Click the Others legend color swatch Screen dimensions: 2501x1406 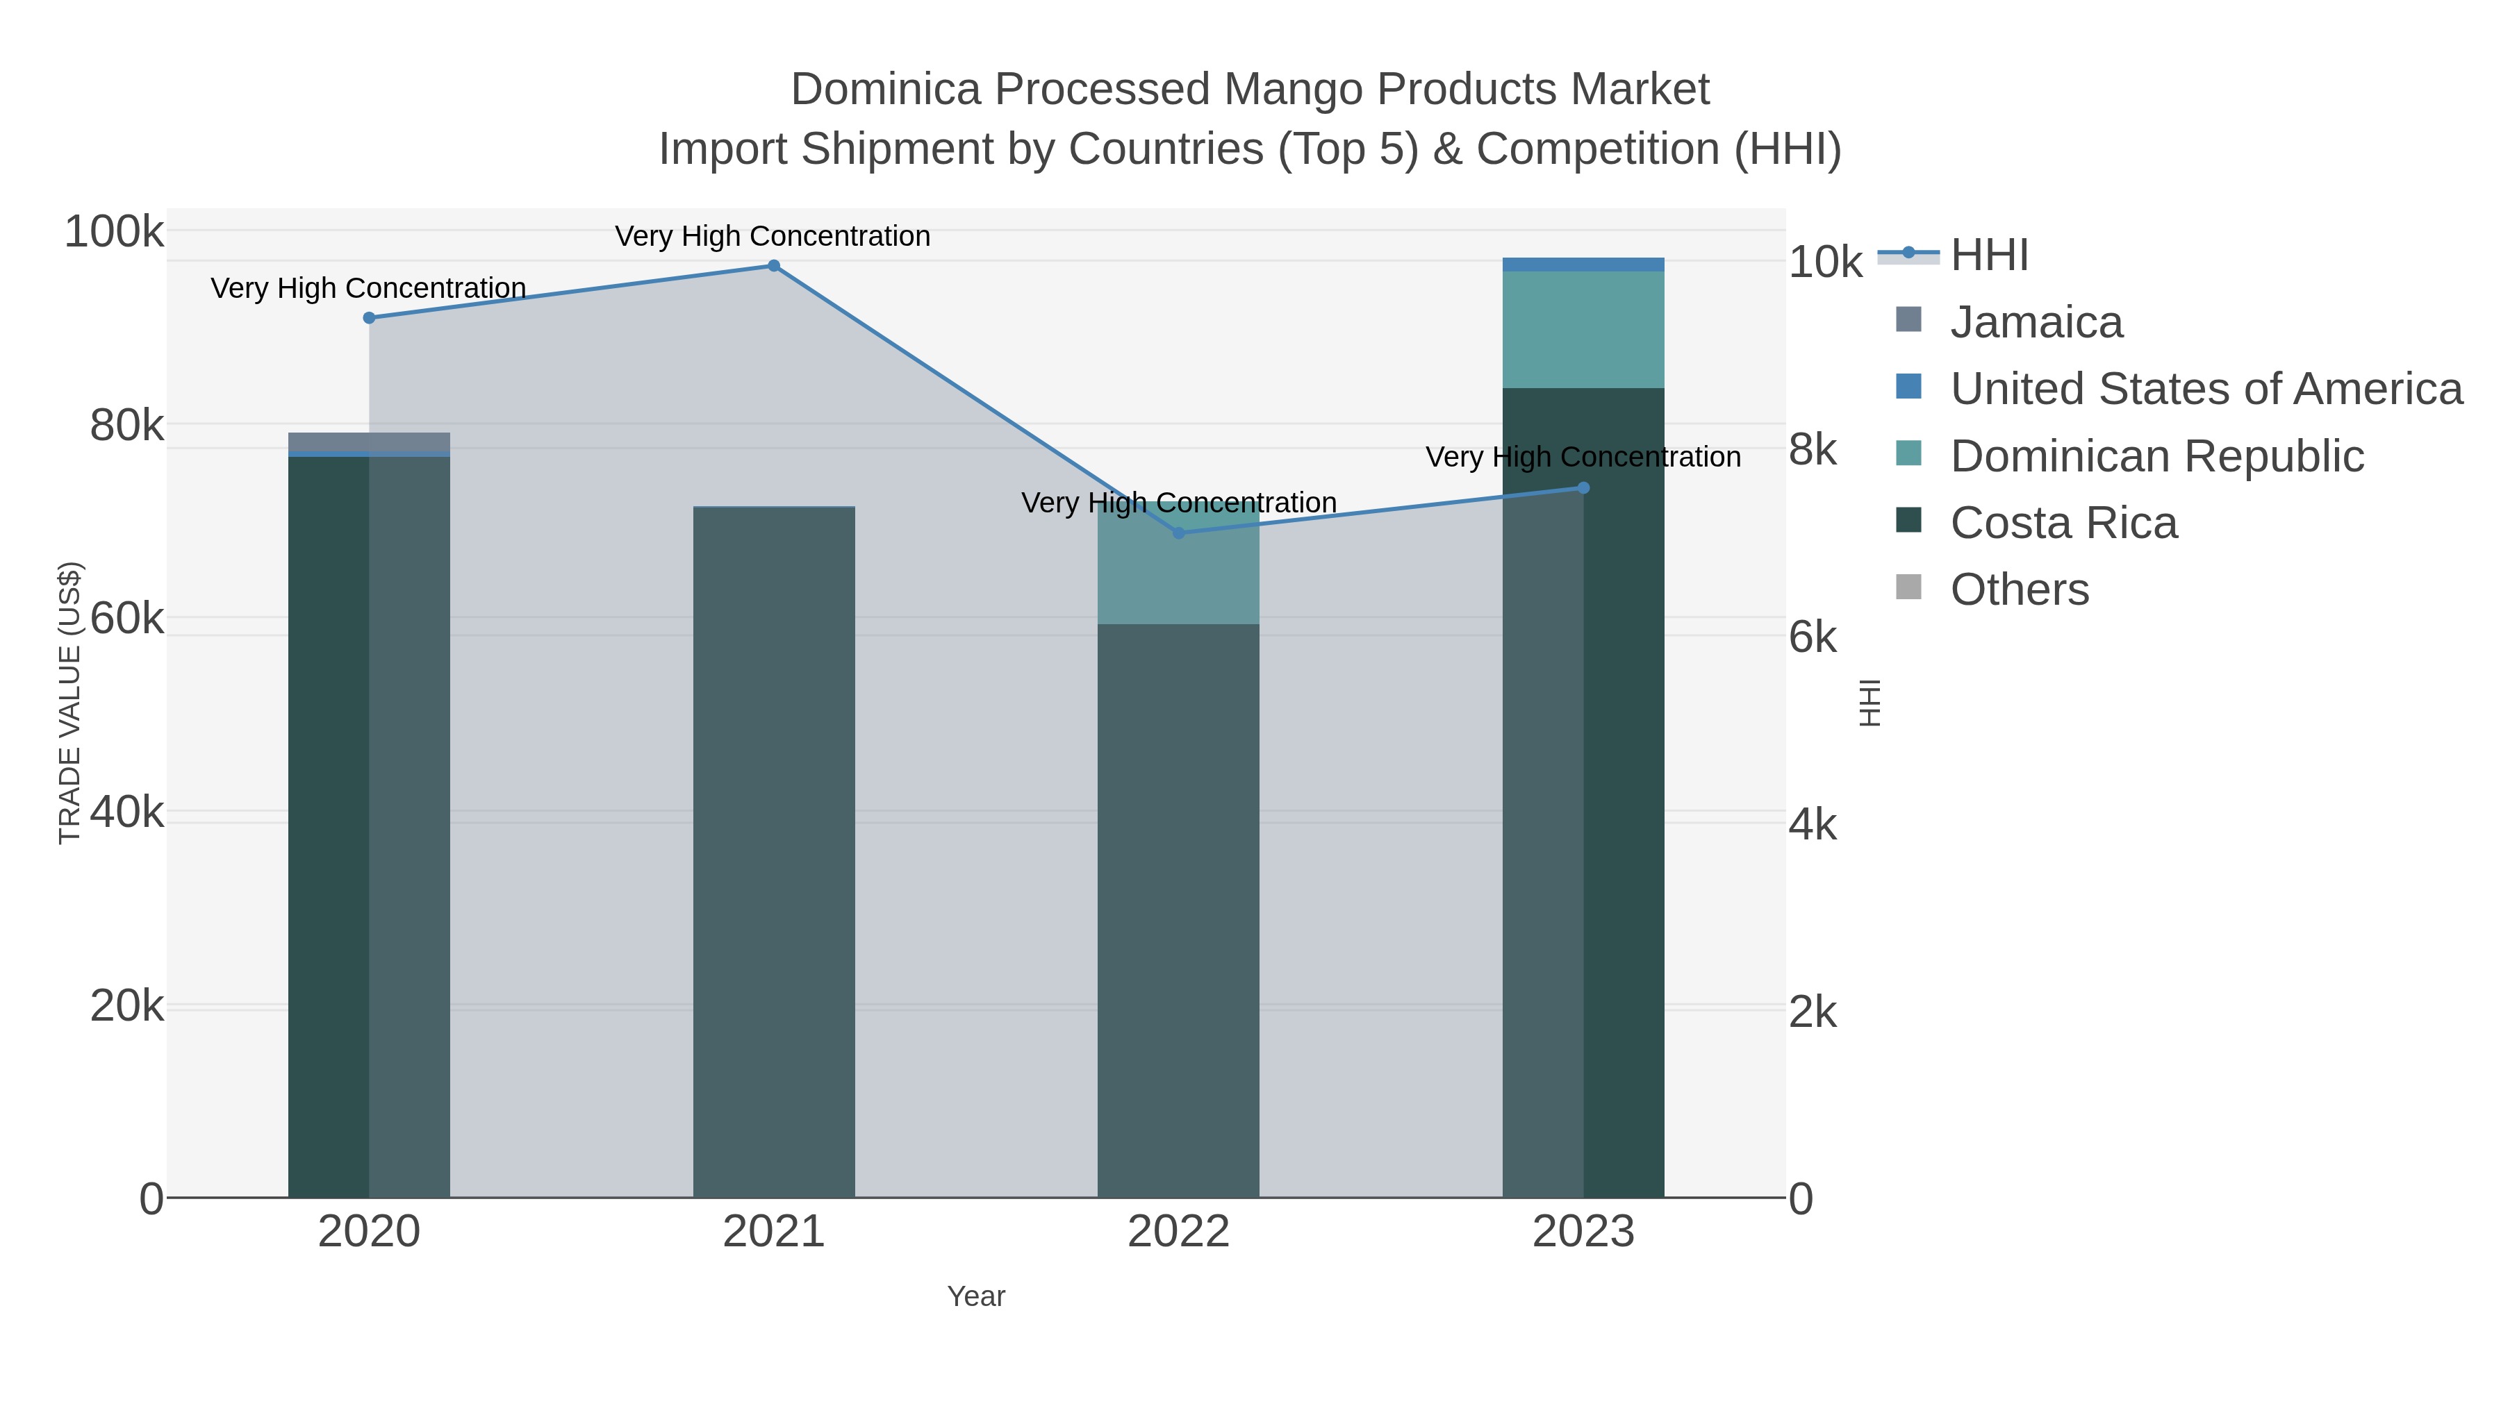[x=1909, y=587]
